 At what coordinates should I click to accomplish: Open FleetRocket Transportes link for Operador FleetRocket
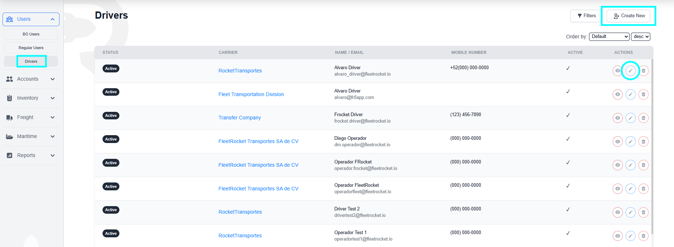click(x=258, y=189)
